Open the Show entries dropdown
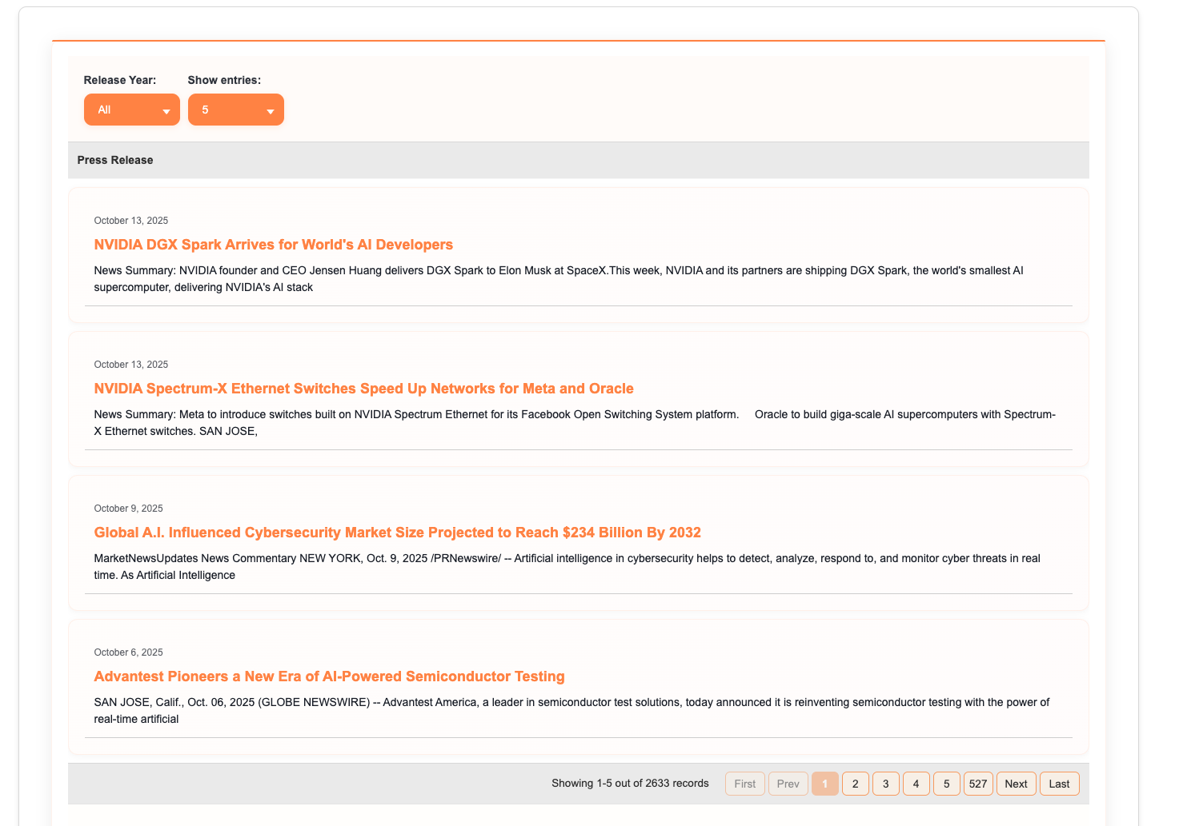This screenshot has height=826, width=1183. 236,110
